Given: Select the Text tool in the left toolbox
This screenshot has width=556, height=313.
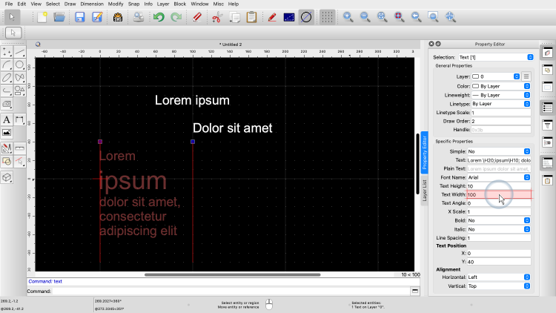Looking at the screenshot, I should pyautogui.click(x=7, y=119).
